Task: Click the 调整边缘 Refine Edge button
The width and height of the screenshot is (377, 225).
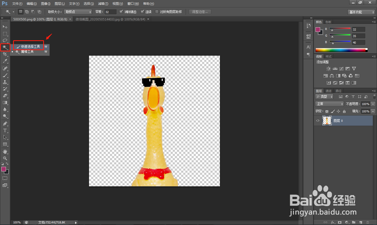Action: pos(200,12)
